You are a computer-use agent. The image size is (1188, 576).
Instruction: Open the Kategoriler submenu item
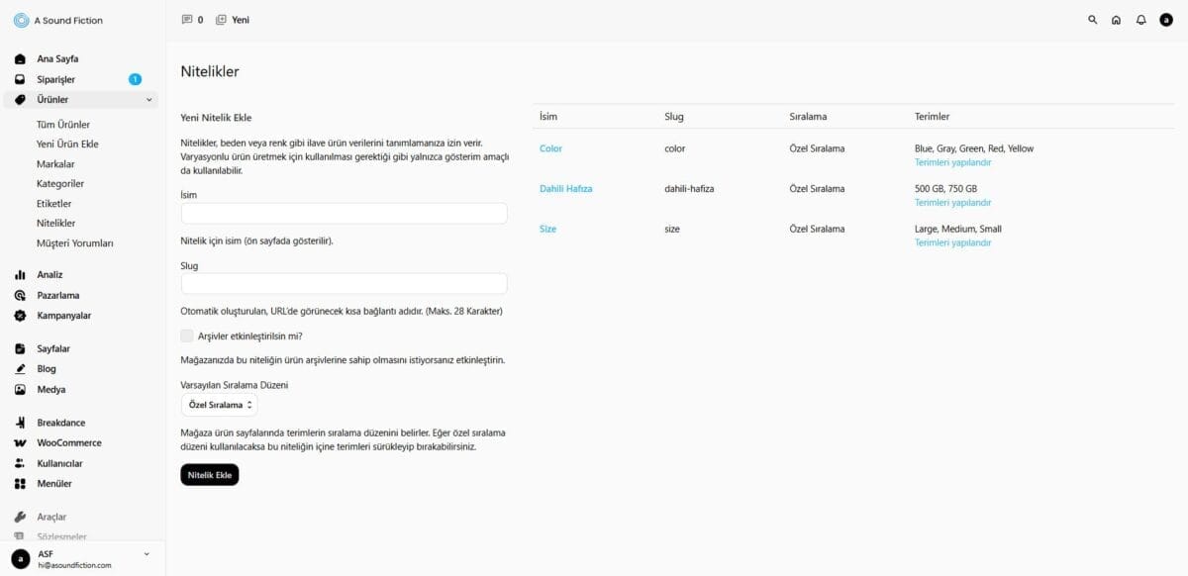point(60,184)
